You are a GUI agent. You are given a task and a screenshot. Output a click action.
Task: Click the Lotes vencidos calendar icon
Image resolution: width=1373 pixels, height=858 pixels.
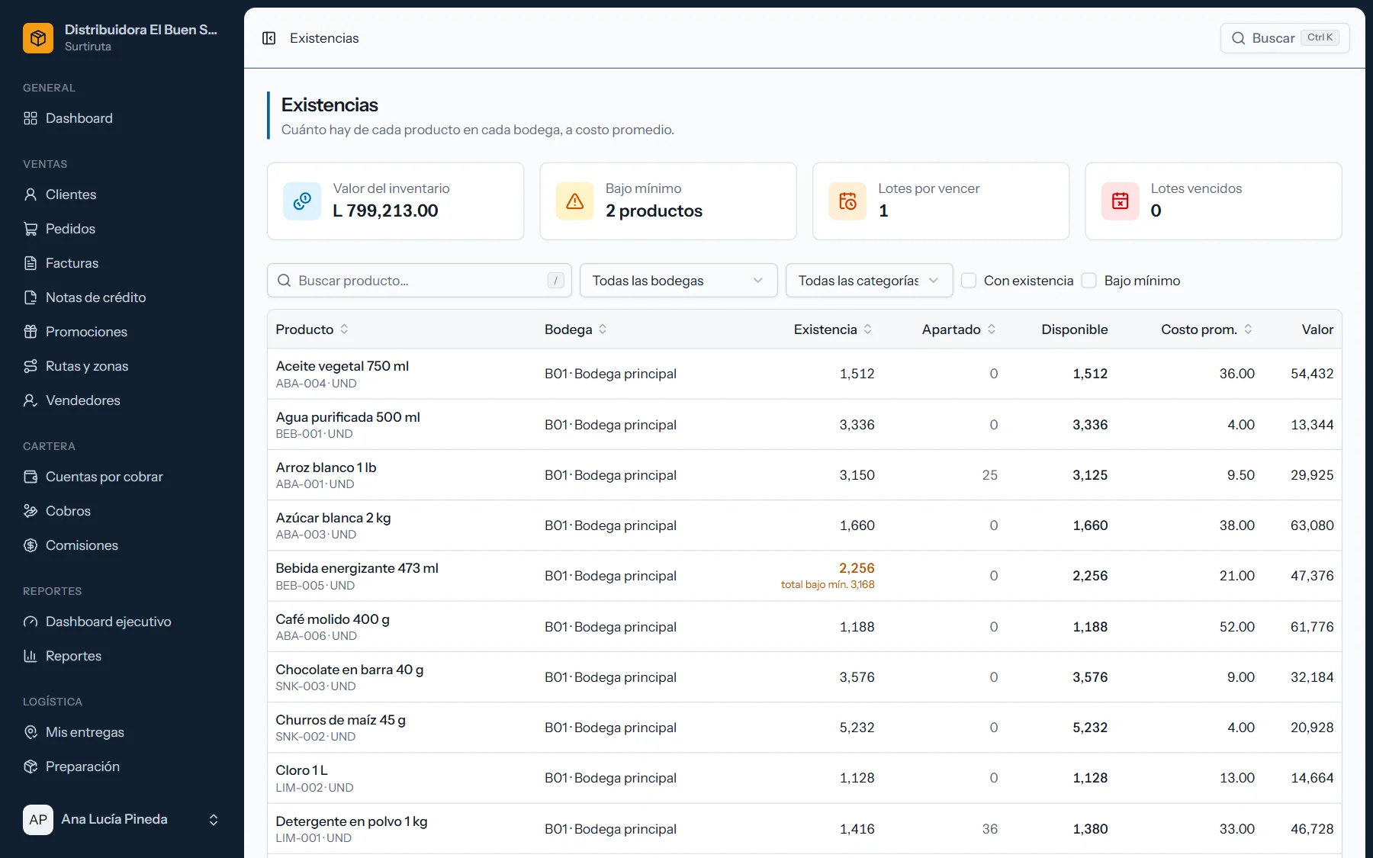(1120, 201)
